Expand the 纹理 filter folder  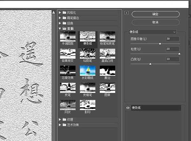point(61,119)
